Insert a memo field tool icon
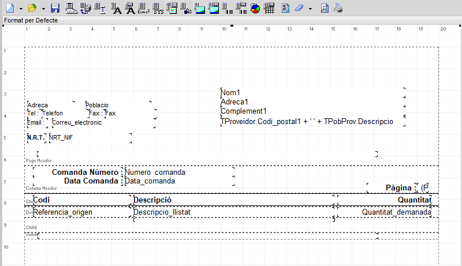Screen dimensions: 462x266 (172, 8)
